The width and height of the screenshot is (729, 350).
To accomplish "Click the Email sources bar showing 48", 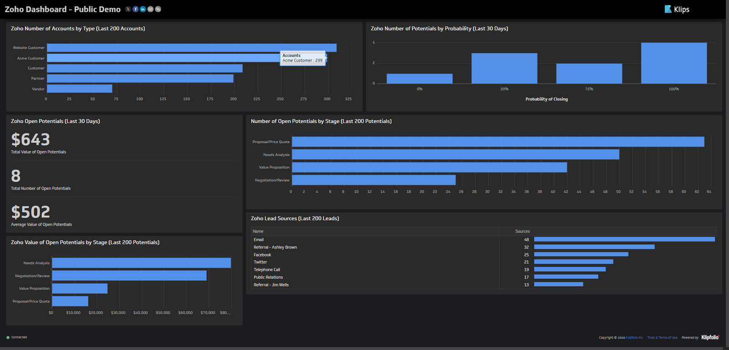I will point(625,239).
